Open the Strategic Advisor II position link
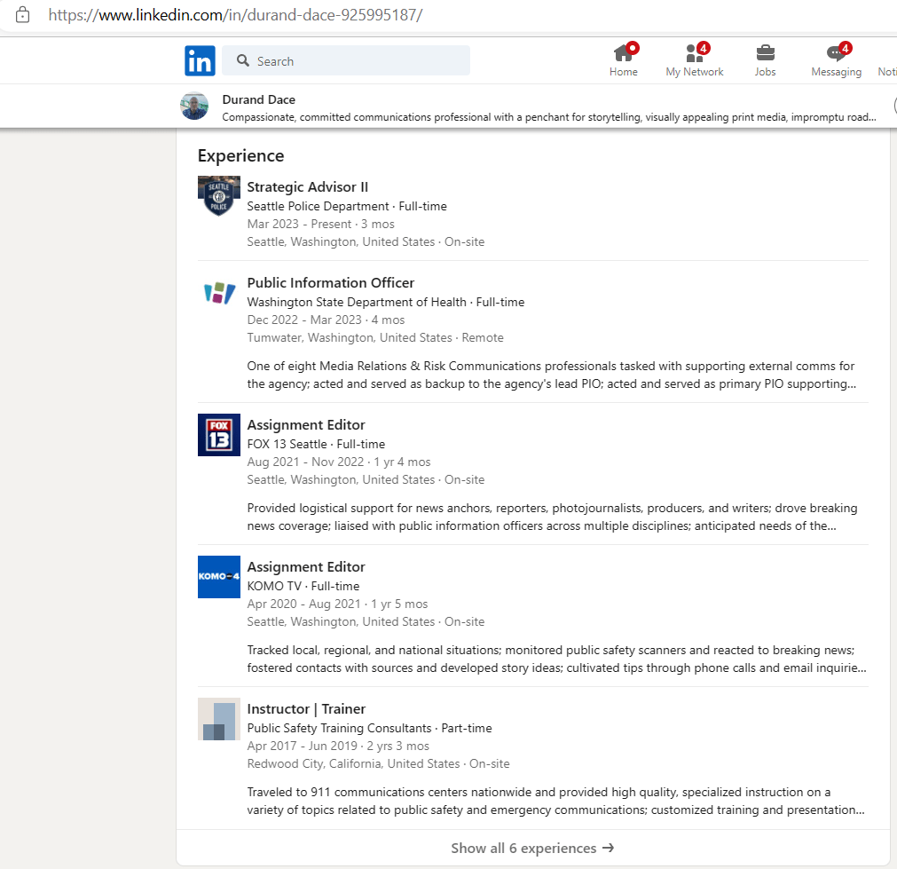The image size is (897, 869). pyautogui.click(x=307, y=186)
